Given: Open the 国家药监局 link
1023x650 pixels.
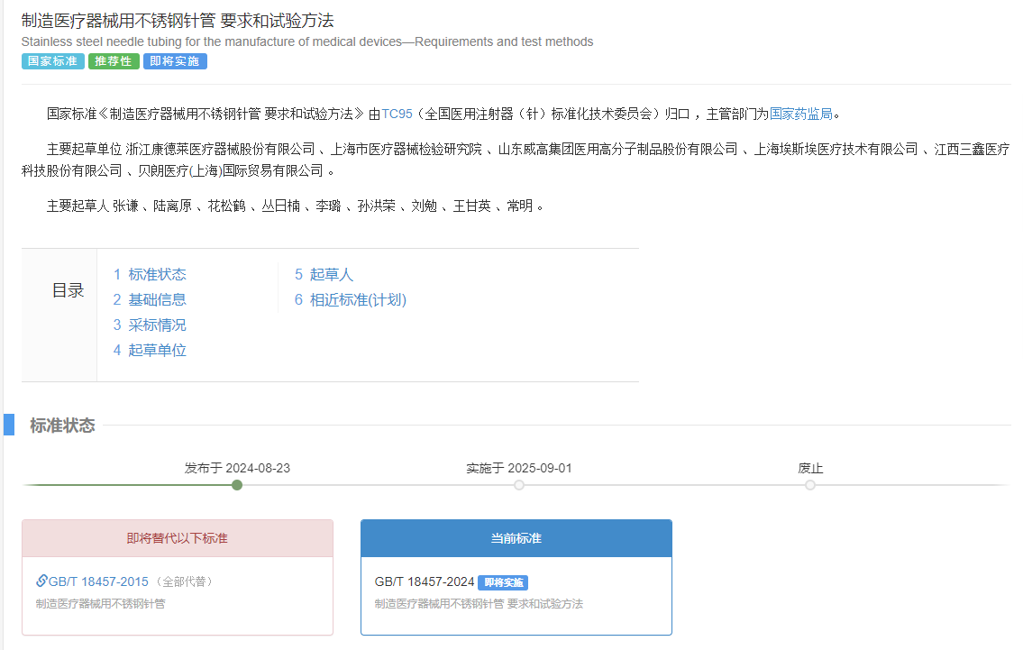Looking at the screenshot, I should click(801, 114).
